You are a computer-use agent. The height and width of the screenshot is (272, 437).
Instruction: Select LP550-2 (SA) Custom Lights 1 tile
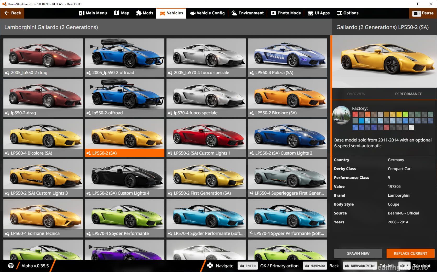point(206,138)
